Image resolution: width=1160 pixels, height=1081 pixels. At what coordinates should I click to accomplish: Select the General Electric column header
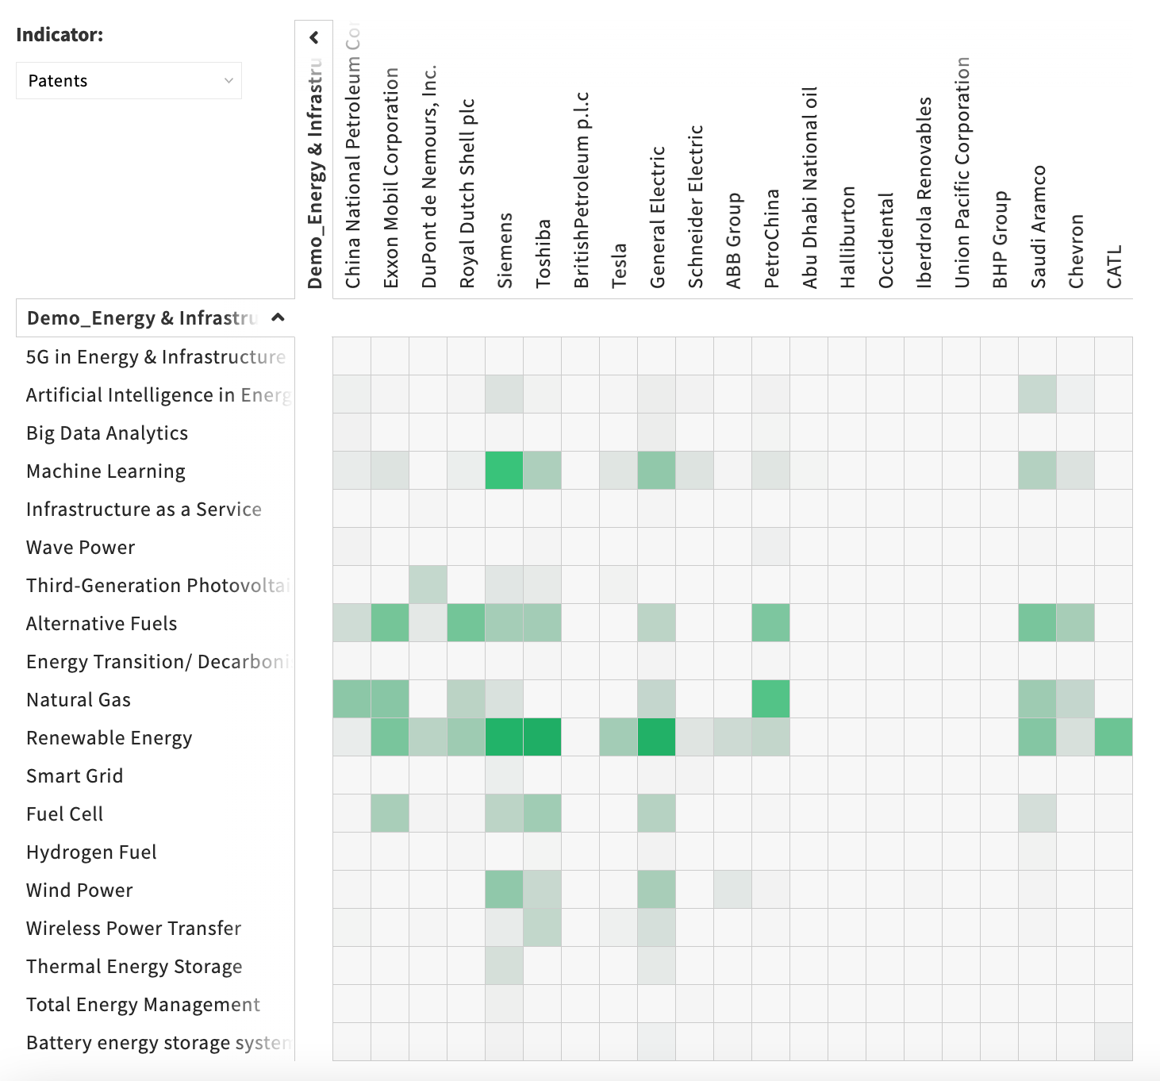coord(657,217)
